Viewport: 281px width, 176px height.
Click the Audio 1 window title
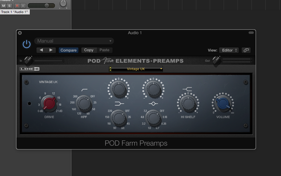[135, 33]
